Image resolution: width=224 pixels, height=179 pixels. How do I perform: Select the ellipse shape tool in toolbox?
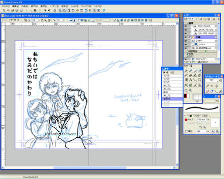(200, 80)
